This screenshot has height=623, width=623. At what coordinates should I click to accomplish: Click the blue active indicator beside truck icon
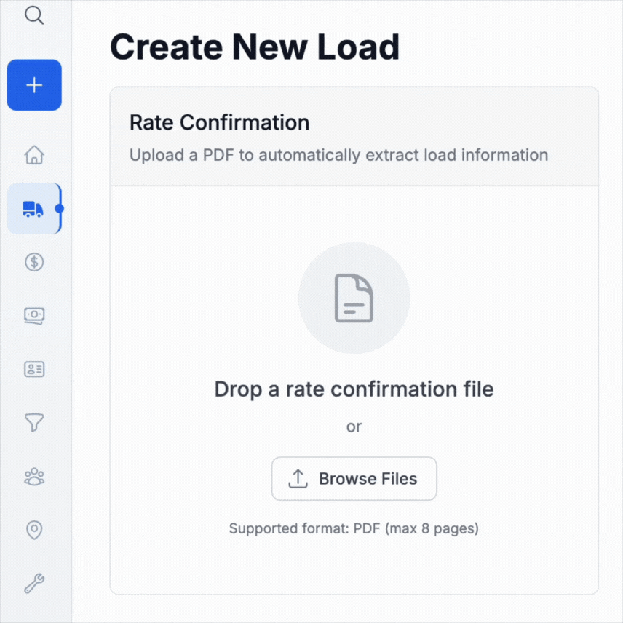click(60, 209)
